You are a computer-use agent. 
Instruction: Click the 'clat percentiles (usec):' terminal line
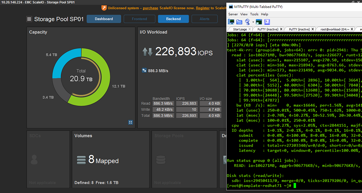click(265, 75)
